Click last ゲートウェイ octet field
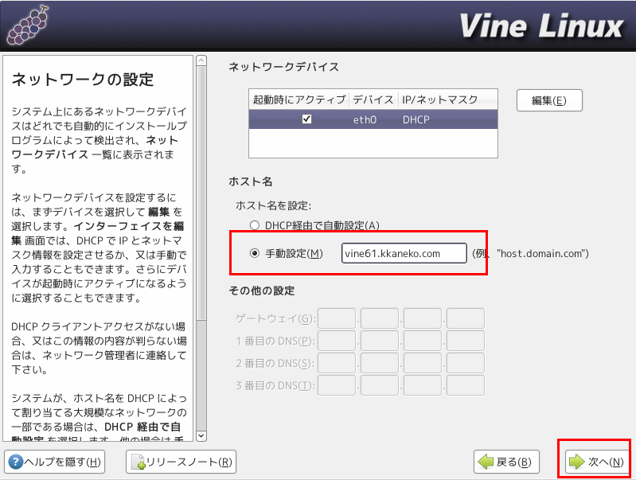This screenshot has height=480, width=636. coord(465,318)
